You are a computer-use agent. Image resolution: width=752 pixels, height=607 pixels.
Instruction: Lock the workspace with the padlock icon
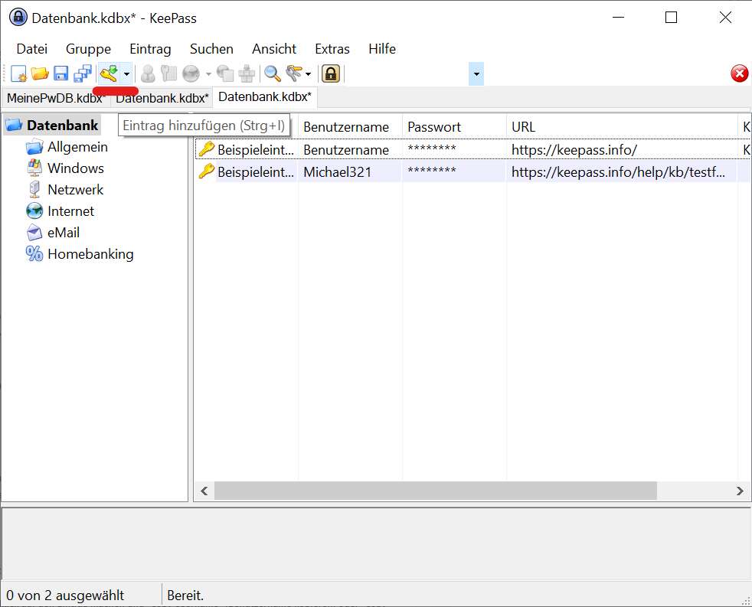(x=331, y=73)
